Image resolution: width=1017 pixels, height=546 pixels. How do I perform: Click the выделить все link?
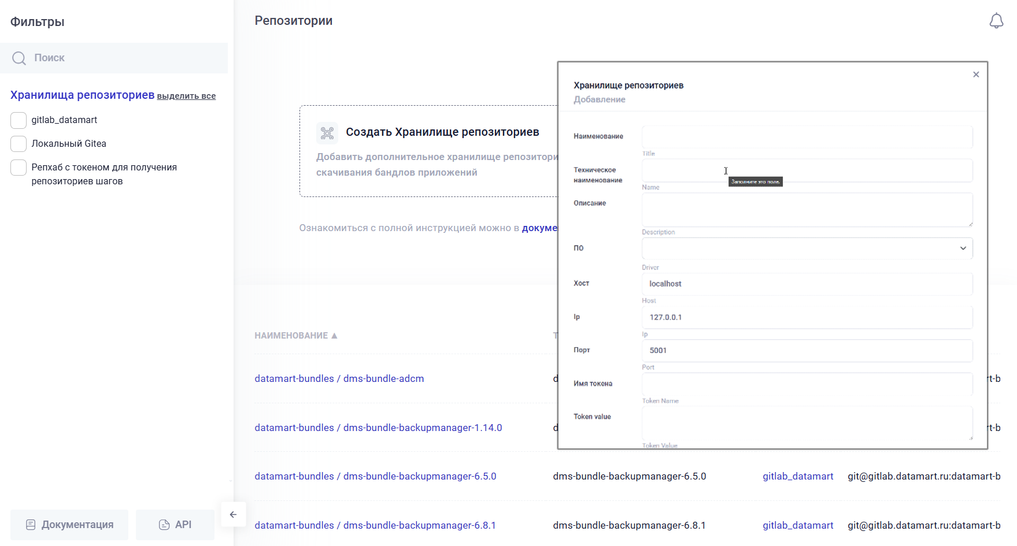[186, 96]
